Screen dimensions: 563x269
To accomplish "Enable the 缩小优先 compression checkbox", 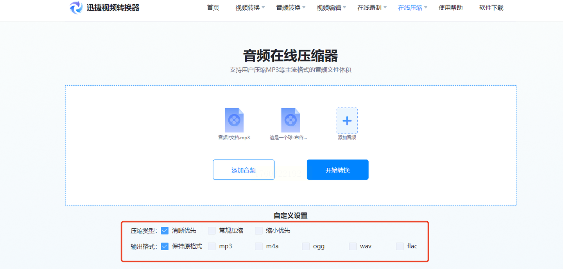I will coord(259,231).
